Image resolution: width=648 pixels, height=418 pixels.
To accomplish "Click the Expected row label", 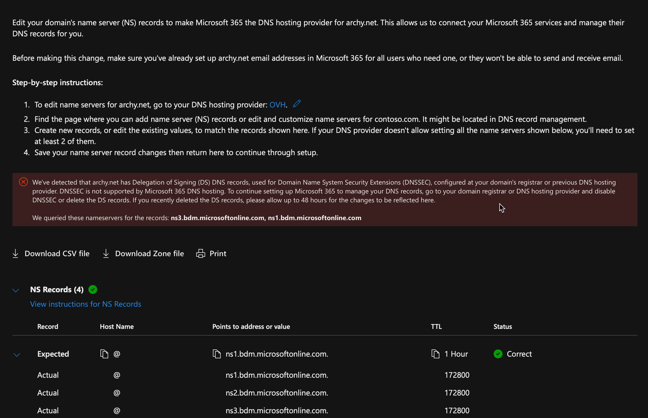I will [53, 354].
